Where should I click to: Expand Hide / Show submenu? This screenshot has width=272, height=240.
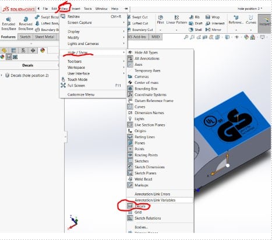pos(93,52)
